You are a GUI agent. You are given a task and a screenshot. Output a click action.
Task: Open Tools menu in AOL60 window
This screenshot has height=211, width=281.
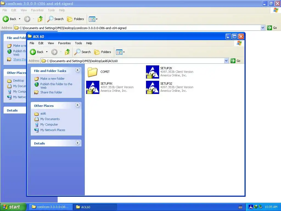click(x=78, y=43)
